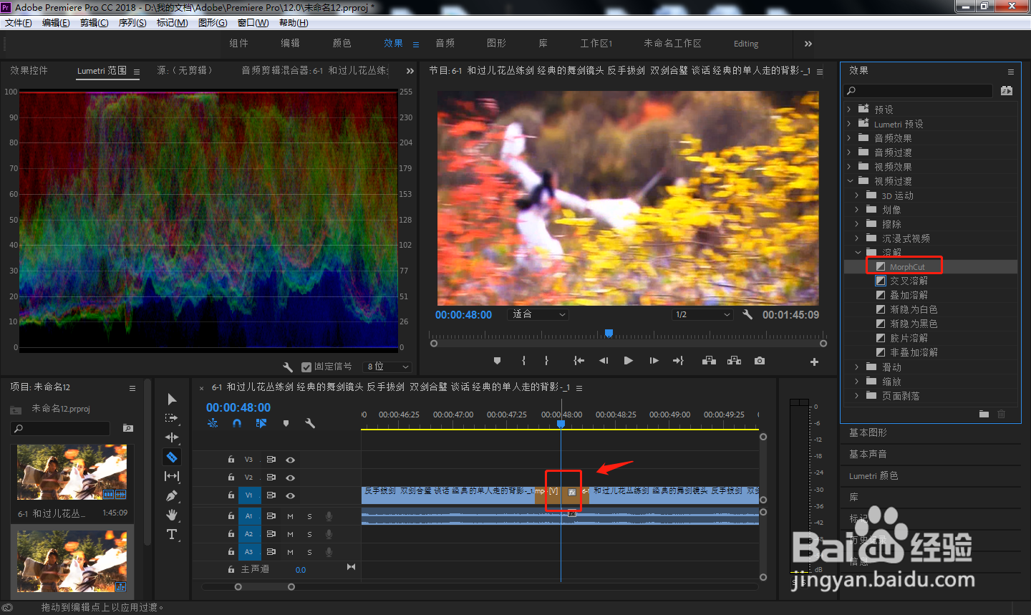Select the Ripple Edit tool
This screenshot has width=1031, height=615.
tap(172, 437)
